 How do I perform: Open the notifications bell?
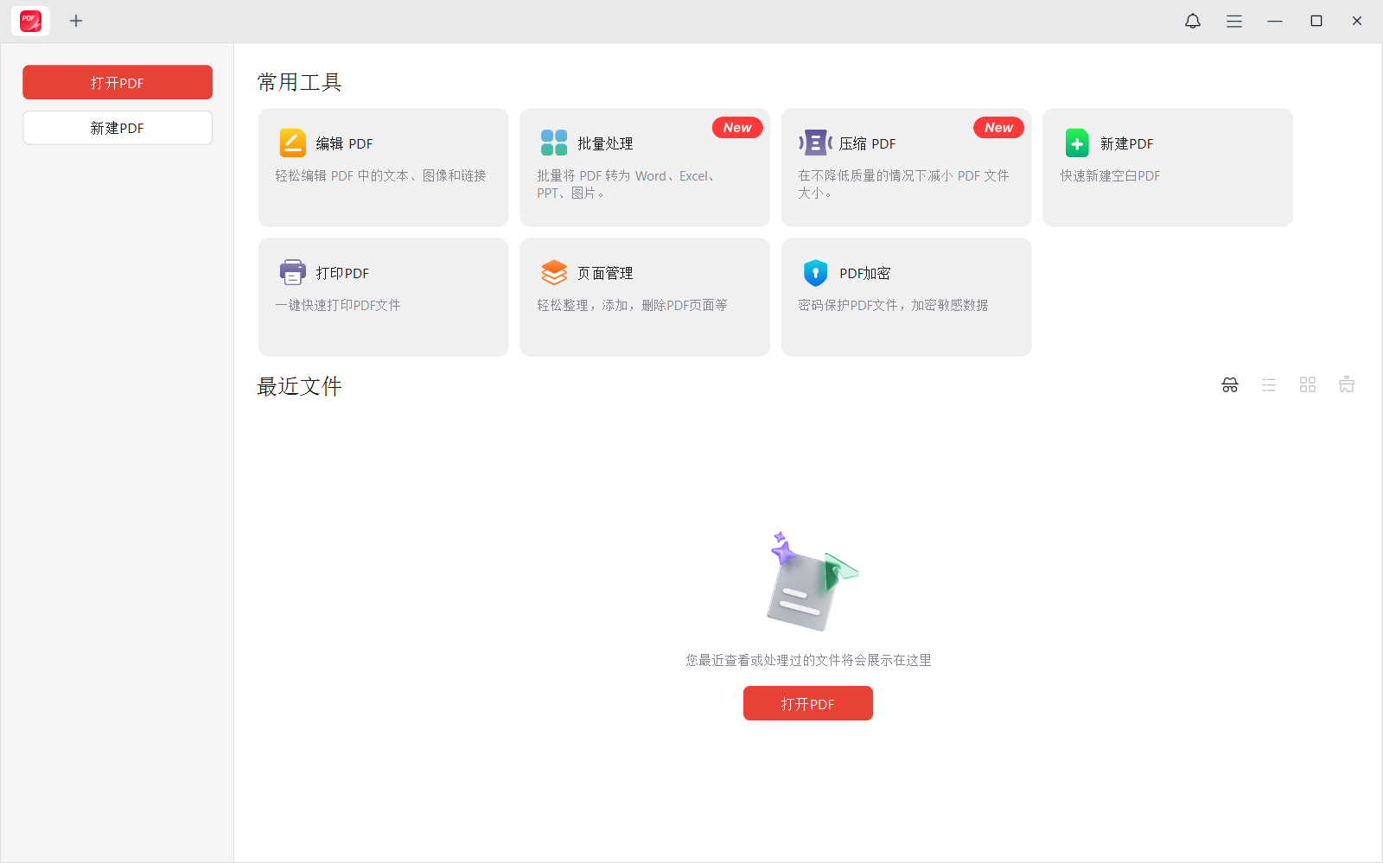pyautogui.click(x=1193, y=20)
